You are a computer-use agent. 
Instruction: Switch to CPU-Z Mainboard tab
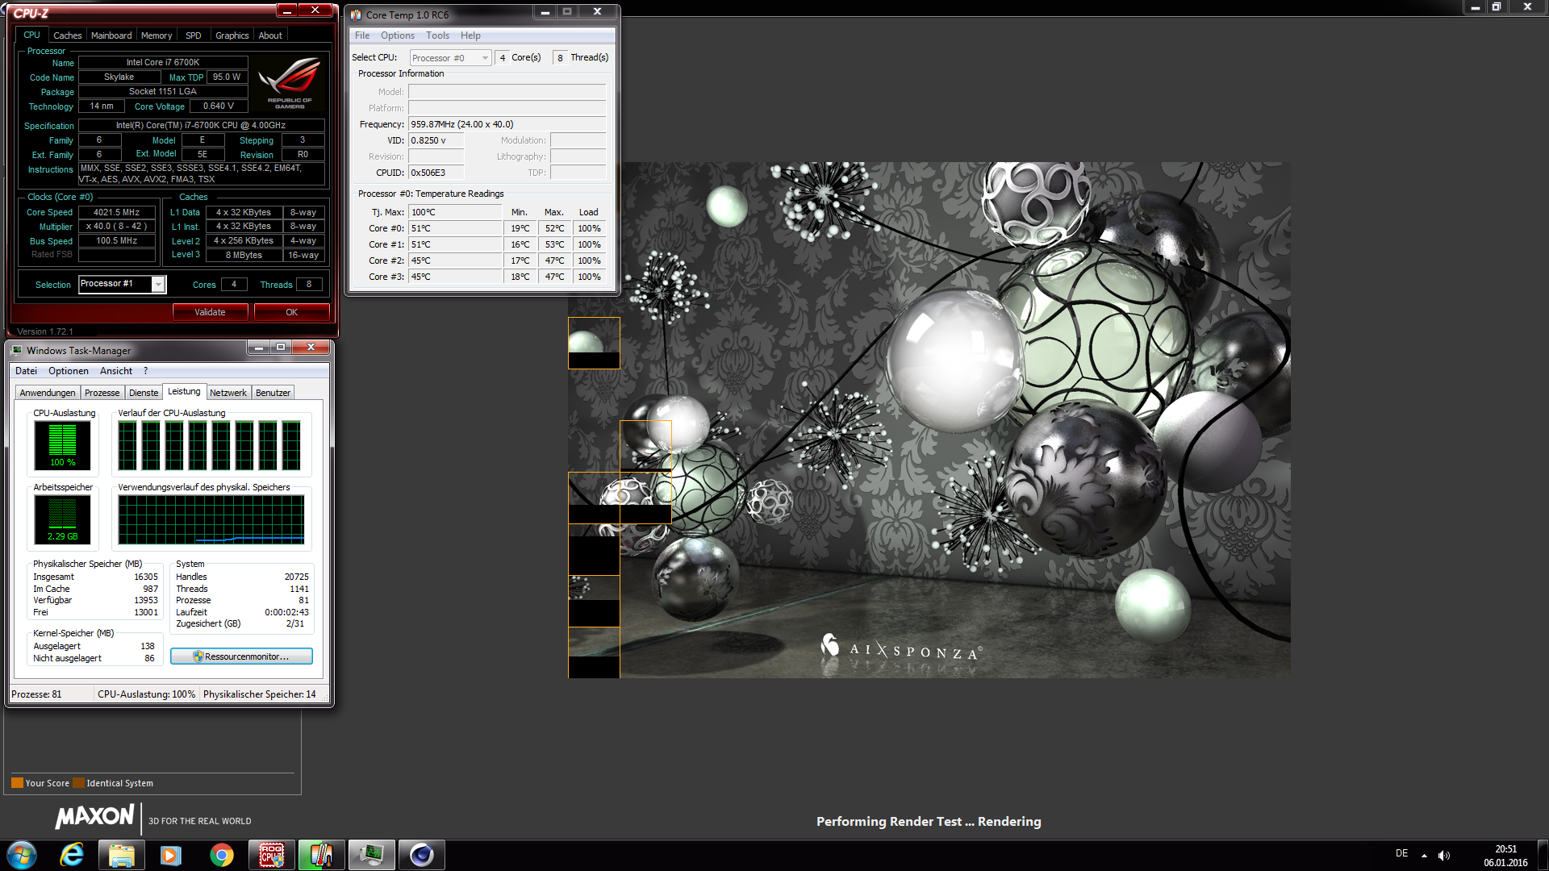[111, 35]
